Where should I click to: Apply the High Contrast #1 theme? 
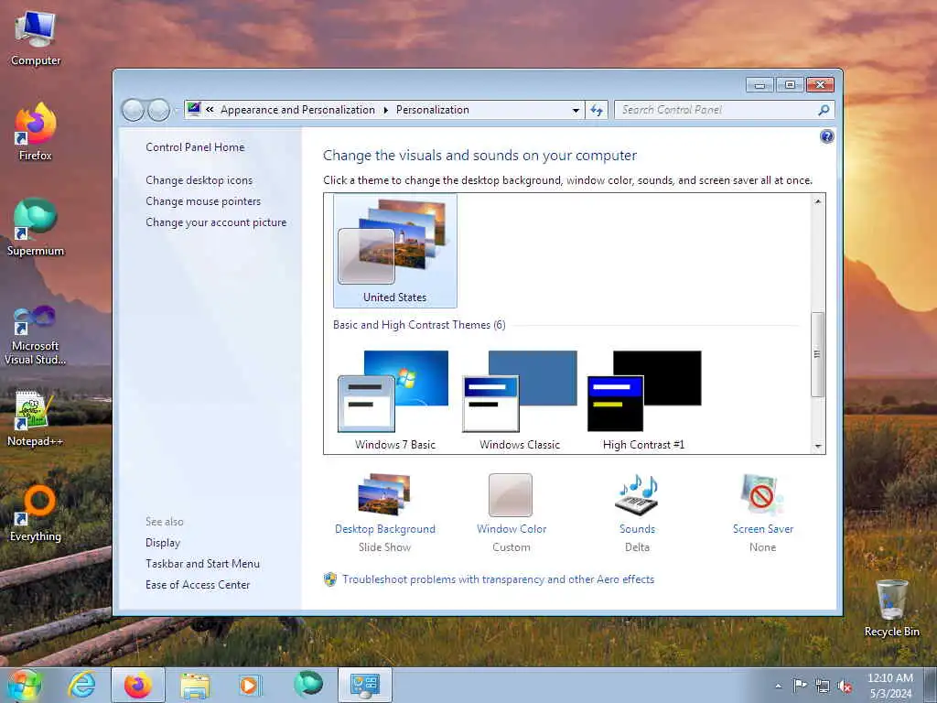click(643, 399)
